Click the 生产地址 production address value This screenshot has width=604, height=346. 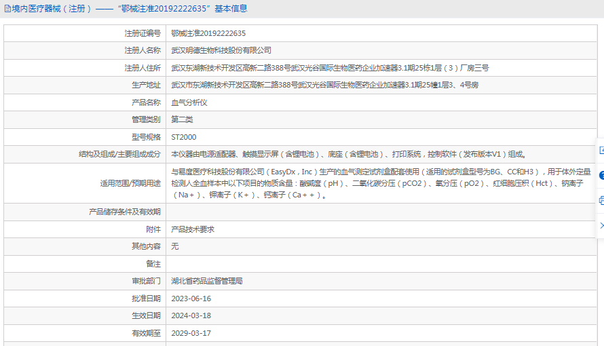click(324, 85)
